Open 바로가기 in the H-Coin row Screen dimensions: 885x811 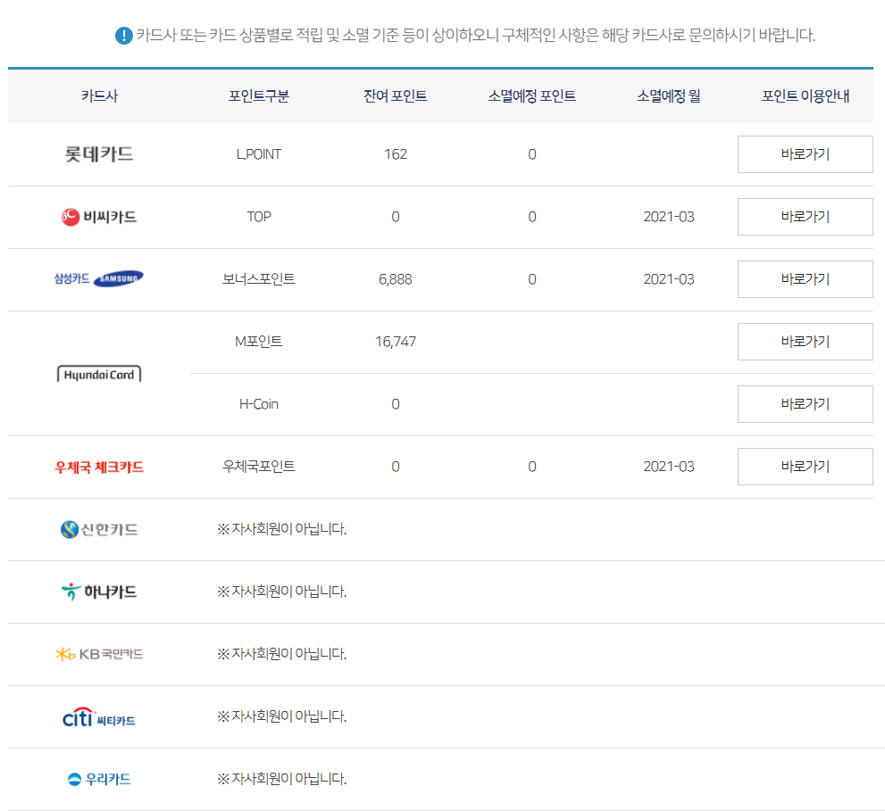click(x=805, y=403)
